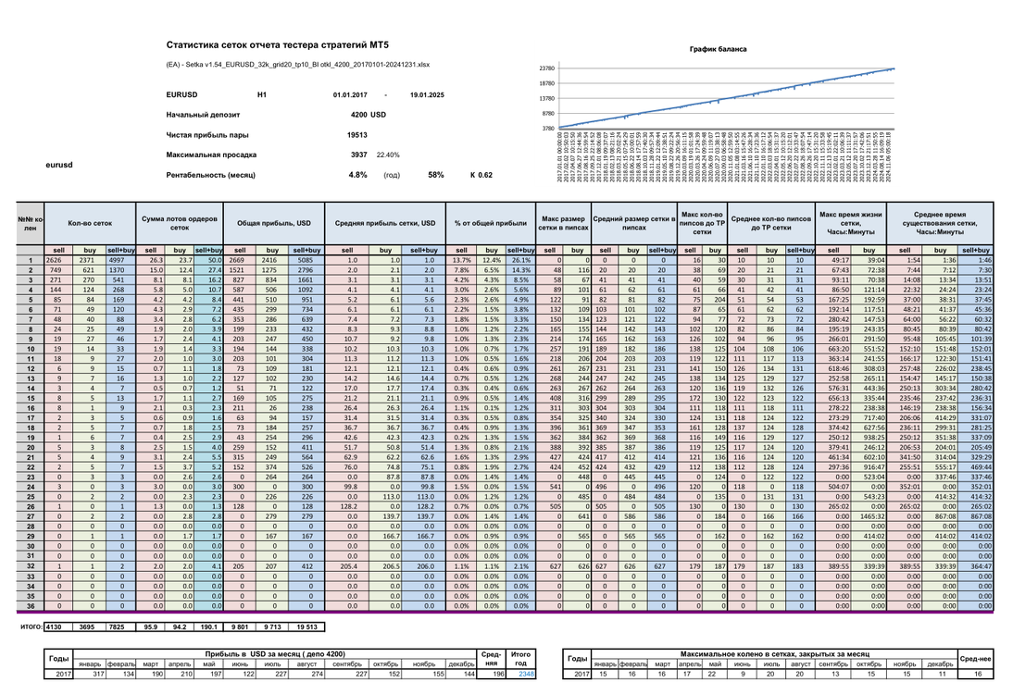Click the 'График баланса' chart title
The image size is (1013, 694).
pyautogui.click(x=718, y=49)
